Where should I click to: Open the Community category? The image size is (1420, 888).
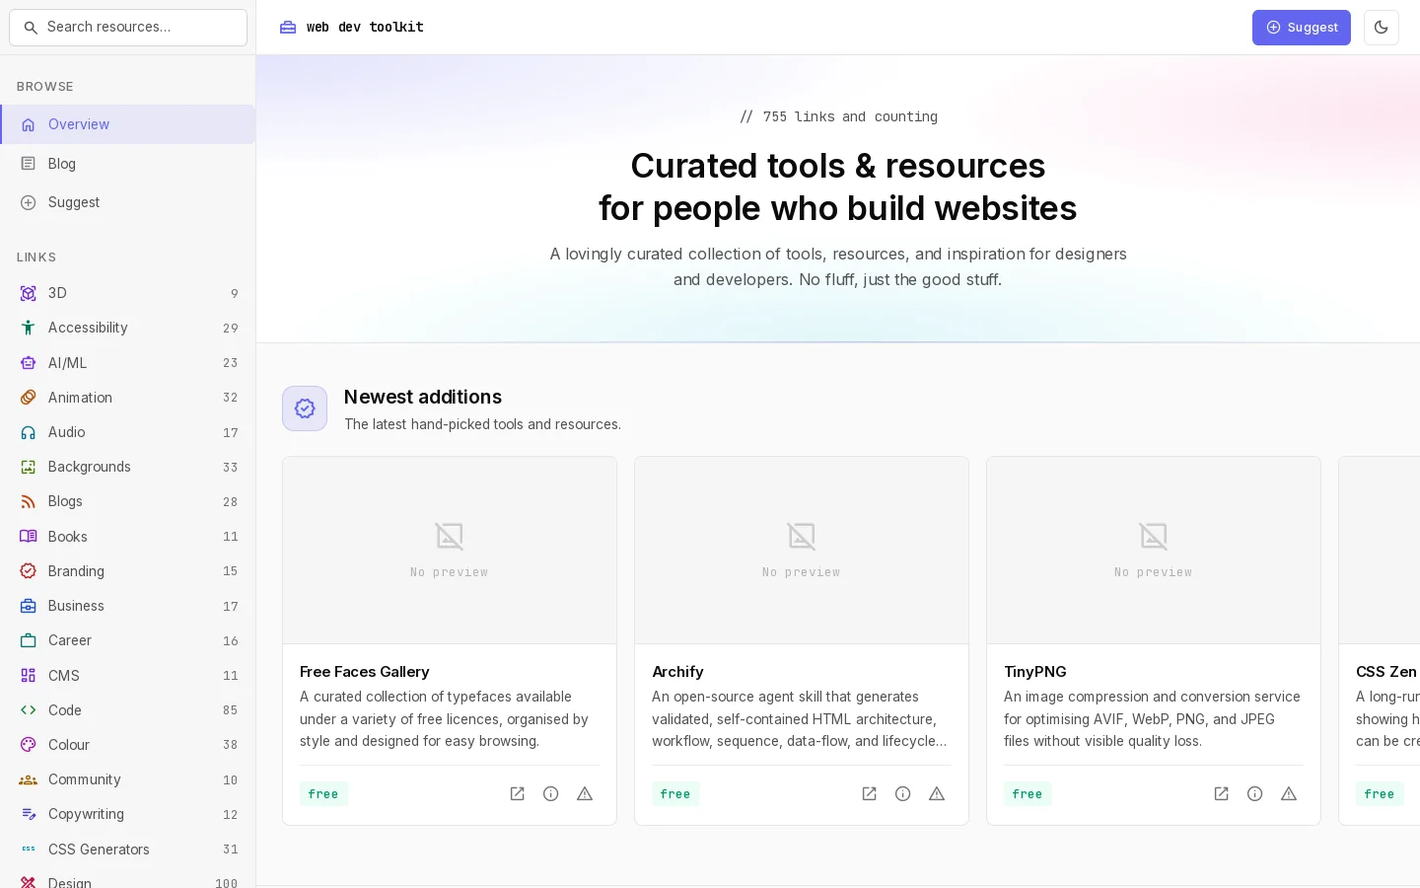pos(128,779)
